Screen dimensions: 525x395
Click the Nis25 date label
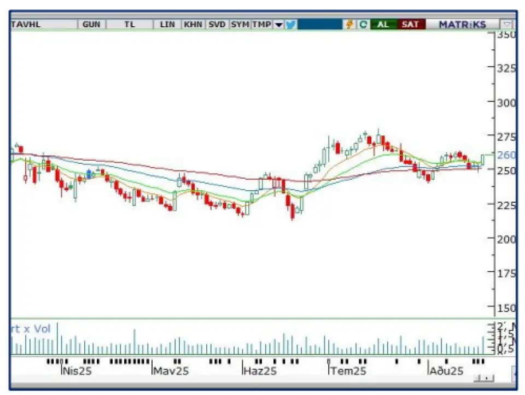[x=77, y=371]
